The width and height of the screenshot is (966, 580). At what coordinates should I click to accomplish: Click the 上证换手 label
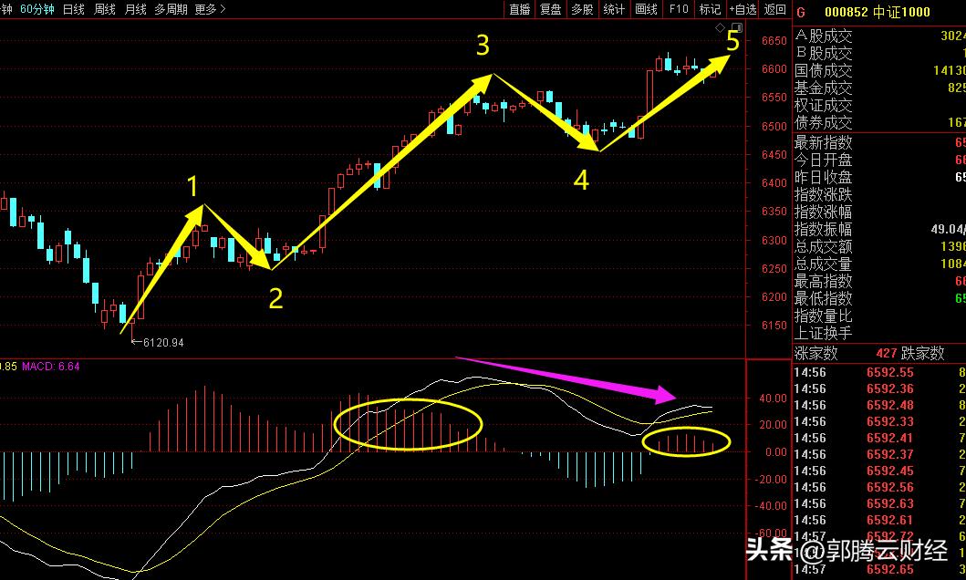(823, 333)
